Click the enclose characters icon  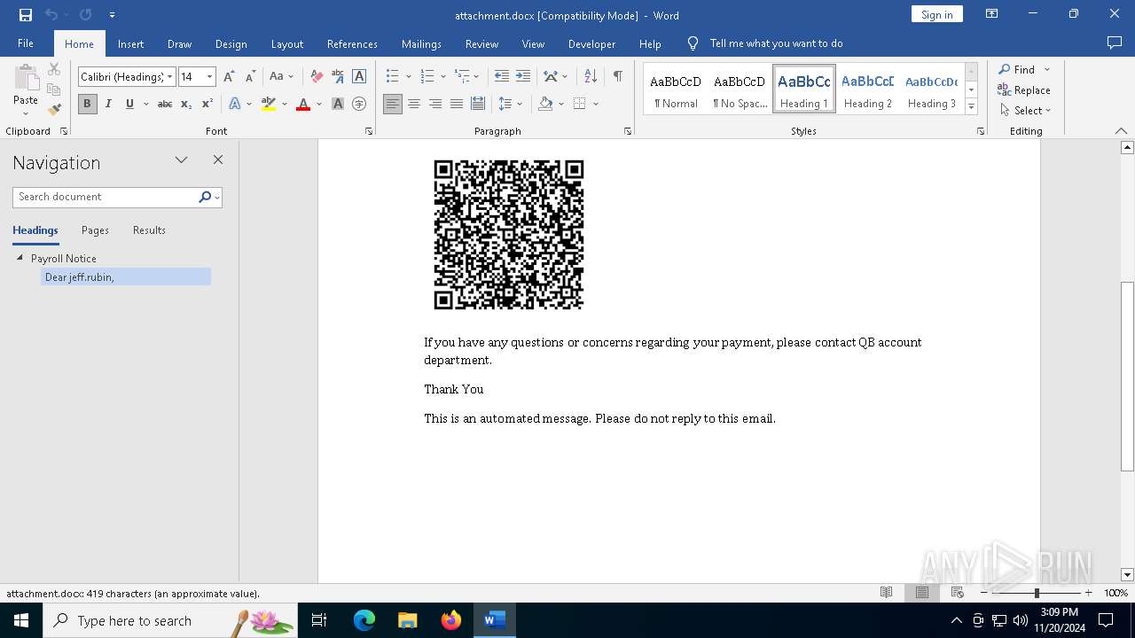(359, 104)
